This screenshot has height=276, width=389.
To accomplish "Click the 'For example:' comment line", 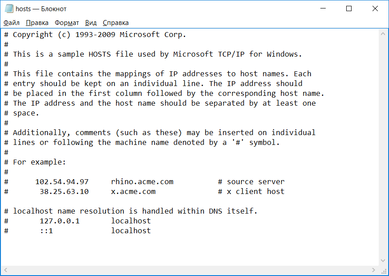I will 35,162.
